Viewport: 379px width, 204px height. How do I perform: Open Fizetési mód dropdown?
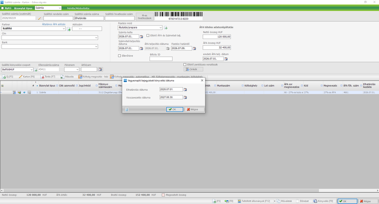pyautogui.click(x=161, y=27)
